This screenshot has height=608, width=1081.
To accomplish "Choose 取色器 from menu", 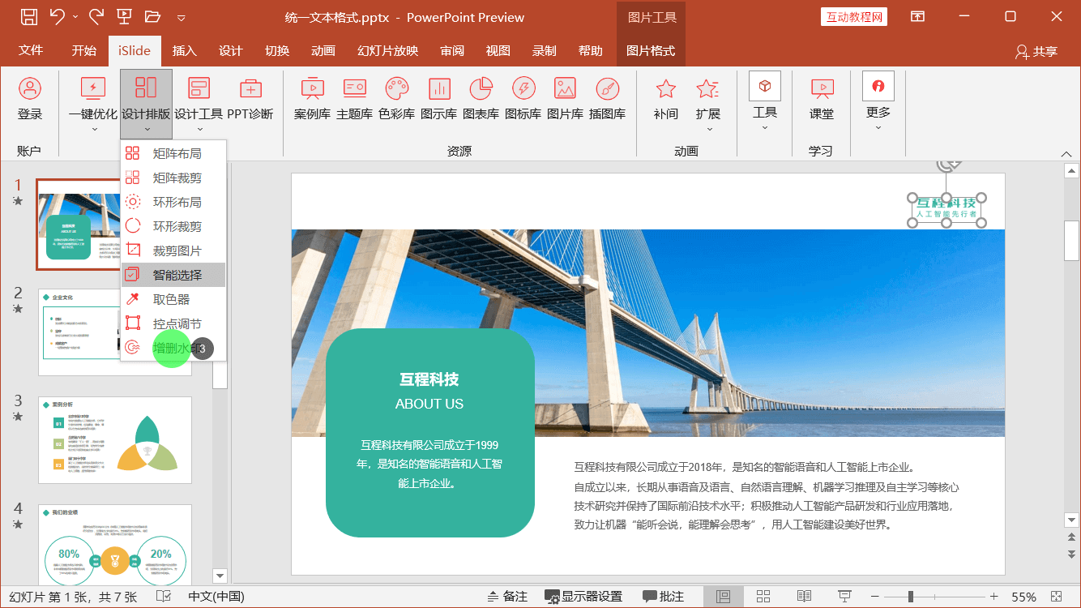I will [x=173, y=299].
